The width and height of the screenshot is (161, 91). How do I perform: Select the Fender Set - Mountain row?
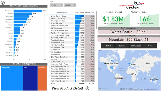[72, 33]
